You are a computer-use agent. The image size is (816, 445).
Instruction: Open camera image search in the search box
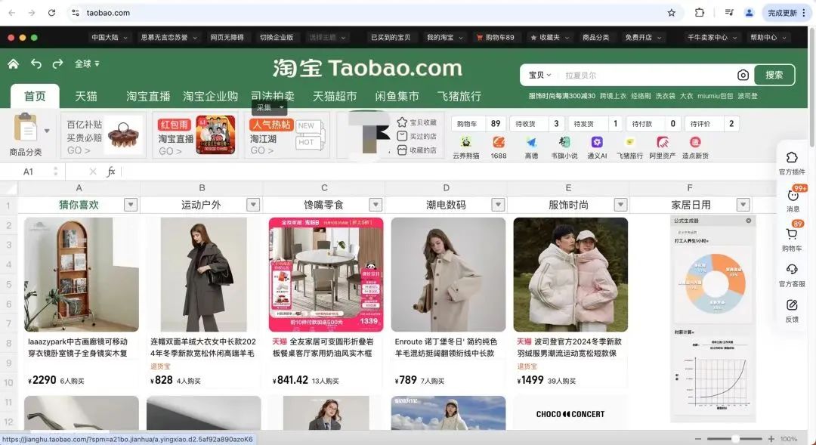click(x=743, y=75)
